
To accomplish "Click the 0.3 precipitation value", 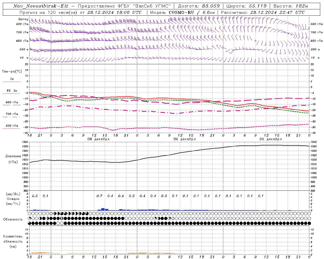I will (x=164, y=196).
